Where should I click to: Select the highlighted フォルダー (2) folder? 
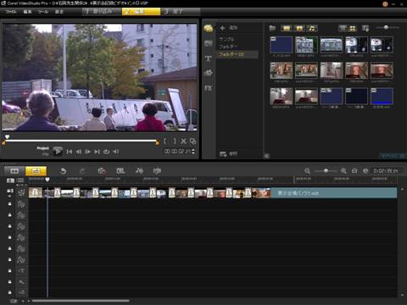click(237, 54)
